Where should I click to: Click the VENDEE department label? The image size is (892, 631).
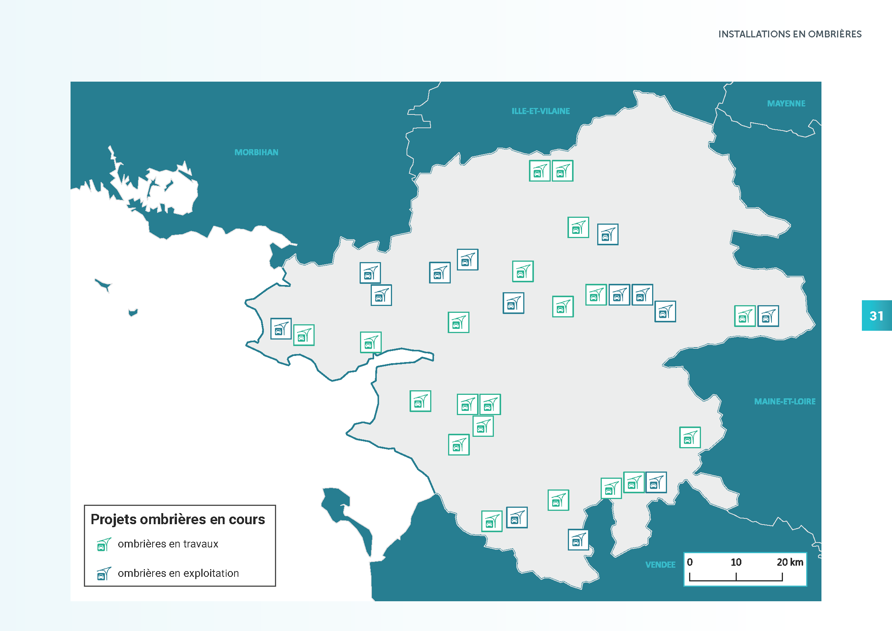click(660, 565)
